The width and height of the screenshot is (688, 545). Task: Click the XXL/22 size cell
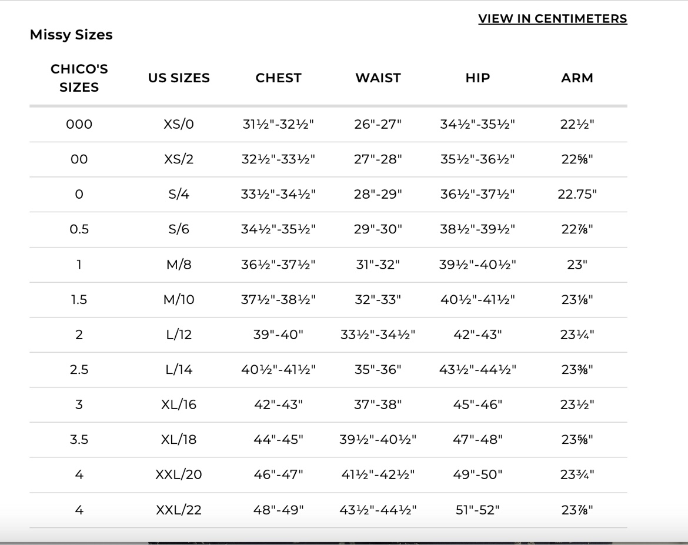tap(179, 510)
